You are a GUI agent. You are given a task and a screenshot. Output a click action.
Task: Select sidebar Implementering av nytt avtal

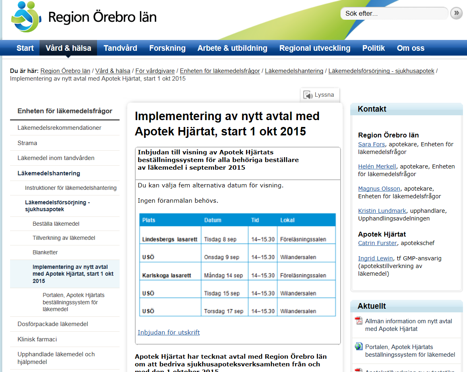(73, 274)
